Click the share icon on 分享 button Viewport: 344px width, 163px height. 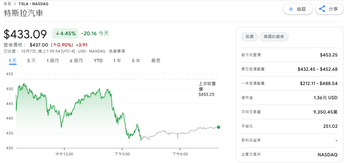point(322,9)
